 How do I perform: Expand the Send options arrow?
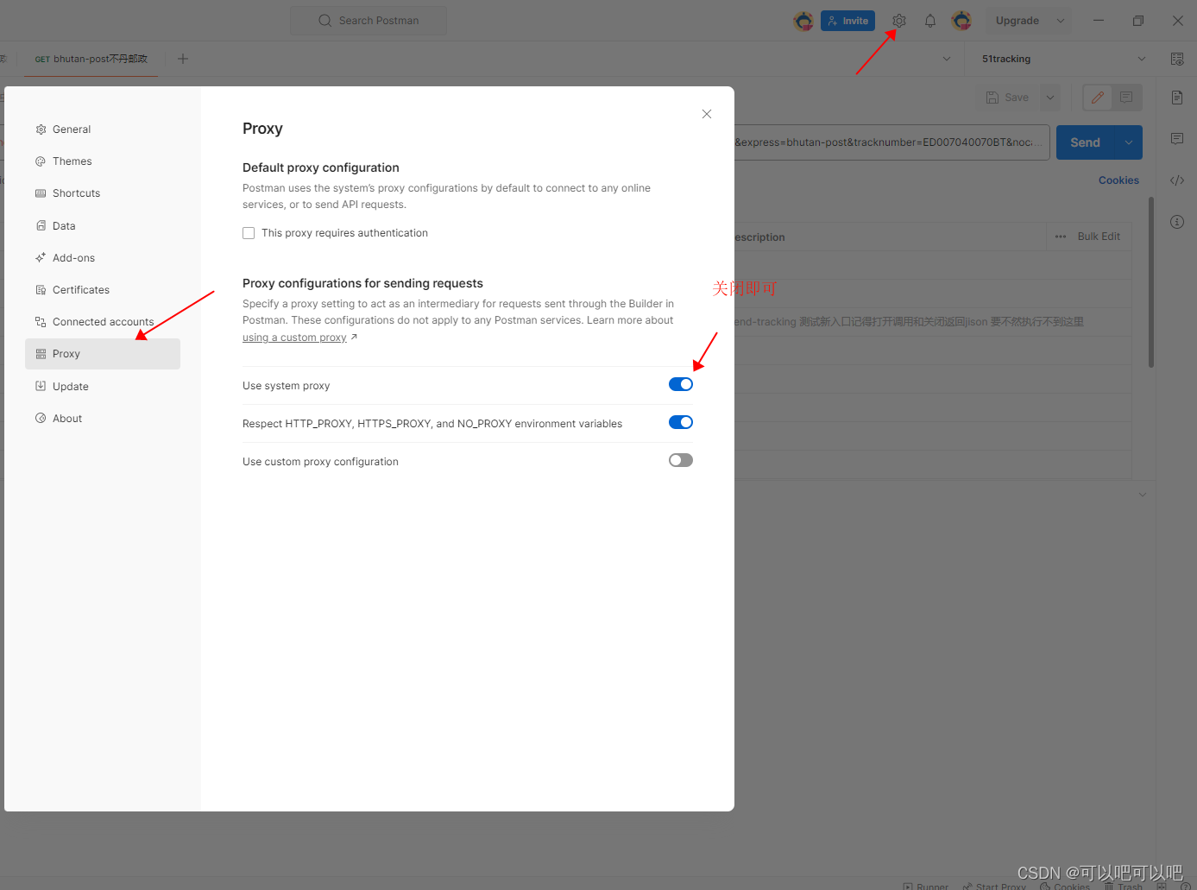(x=1129, y=142)
